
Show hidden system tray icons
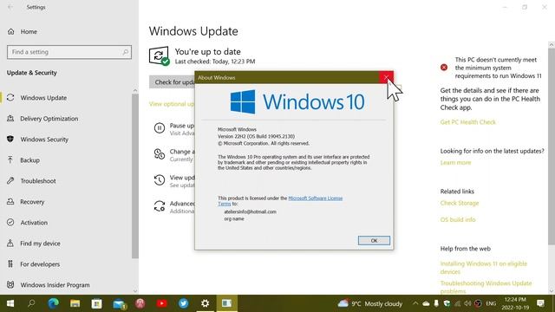(x=415, y=303)
